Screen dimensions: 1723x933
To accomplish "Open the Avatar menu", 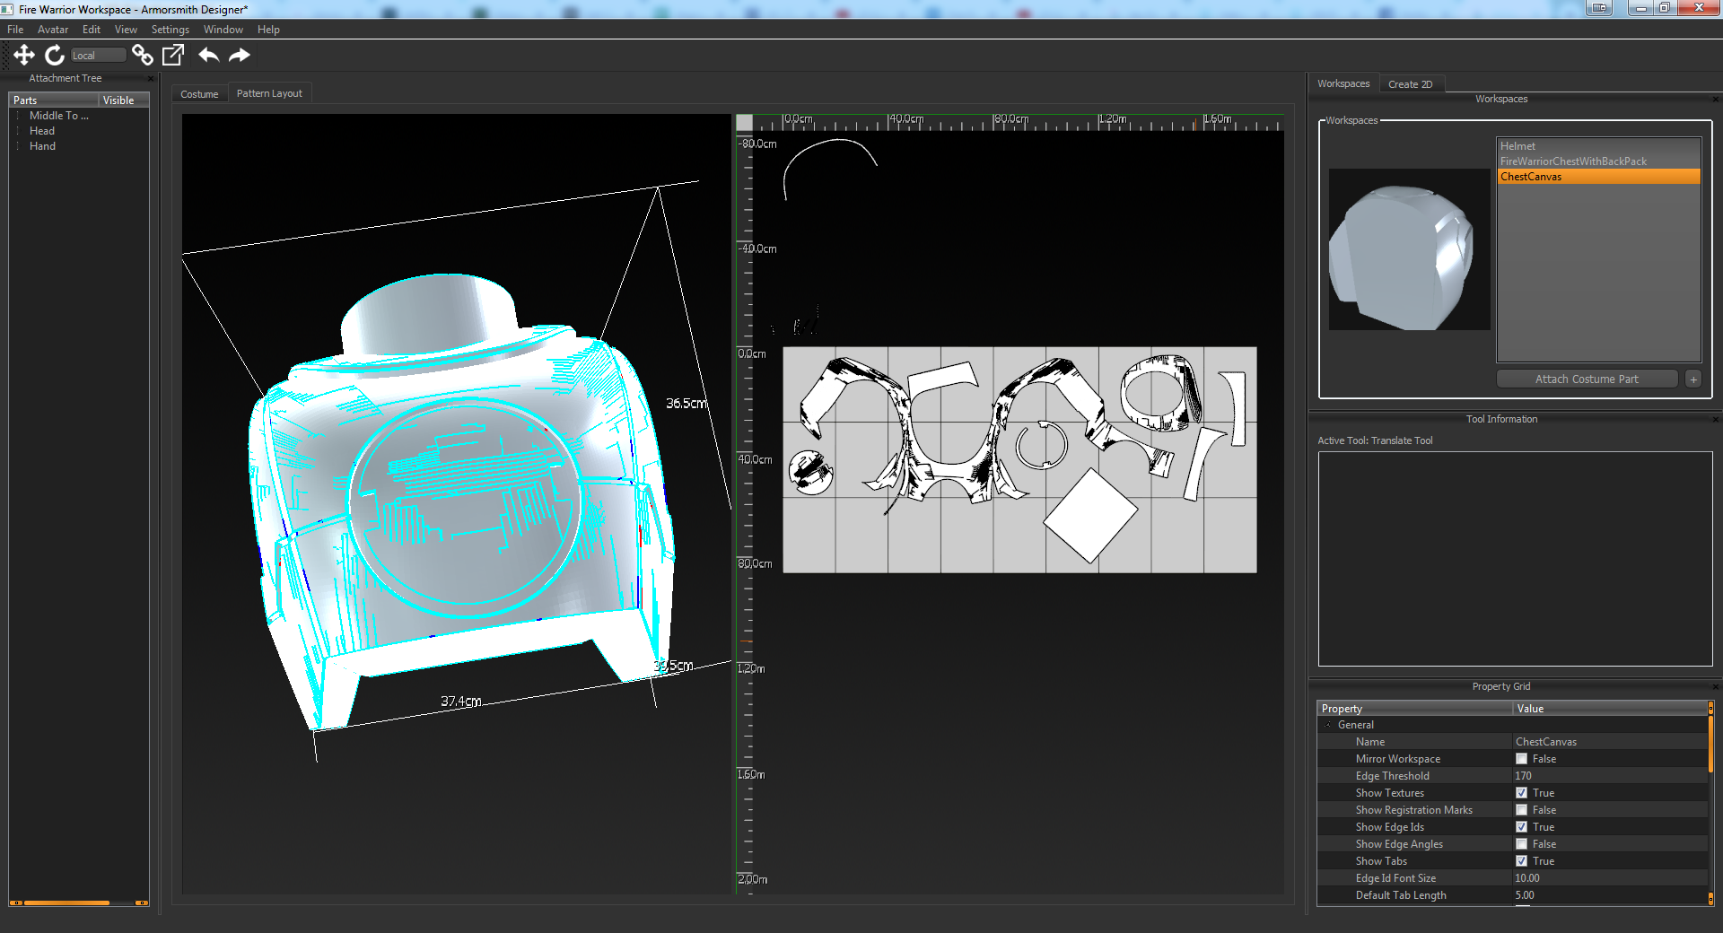I will click(x=52, y=30).
